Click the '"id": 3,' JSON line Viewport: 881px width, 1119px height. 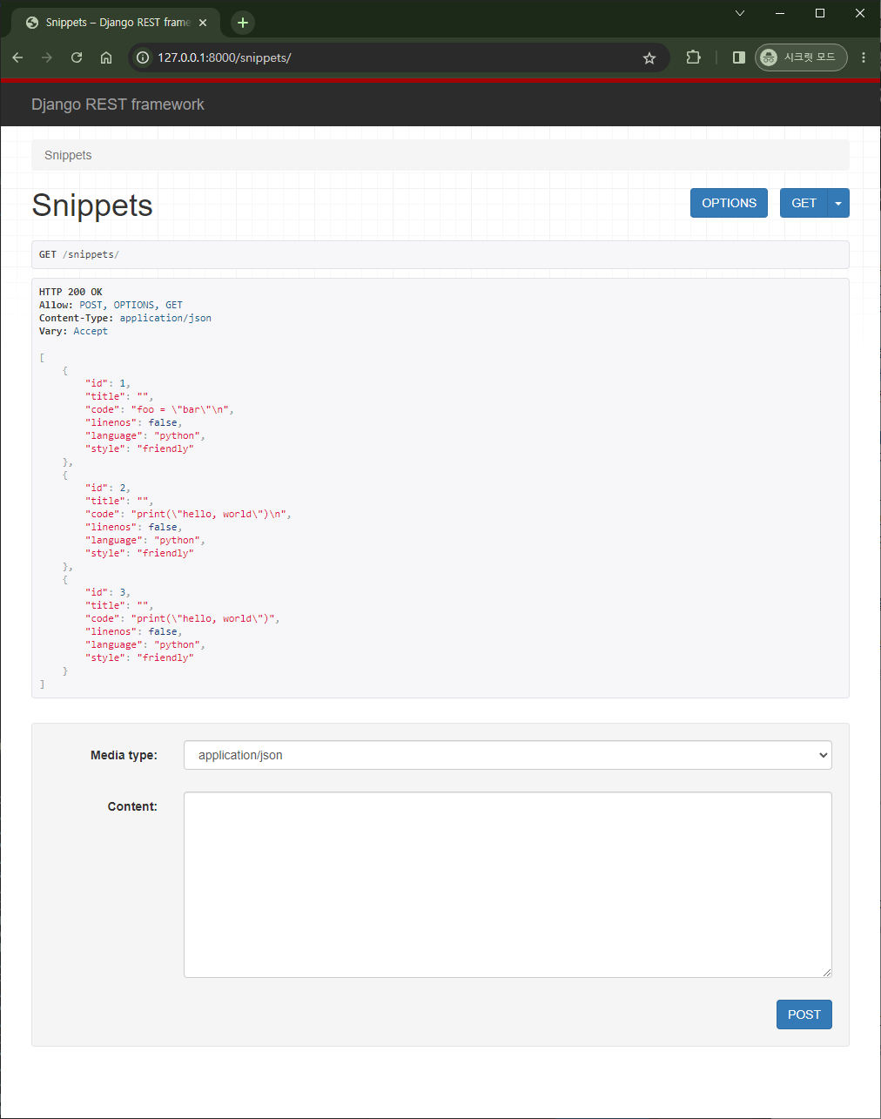click(x=108, y=592)
